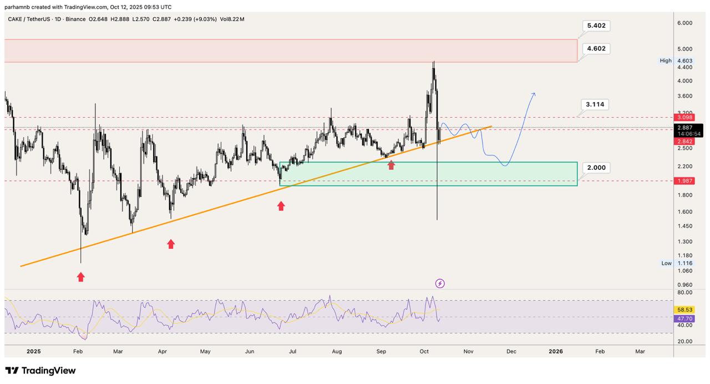Click the 4.602 price callout label
This screenshot has width=710, height=384.
point(596,49)
